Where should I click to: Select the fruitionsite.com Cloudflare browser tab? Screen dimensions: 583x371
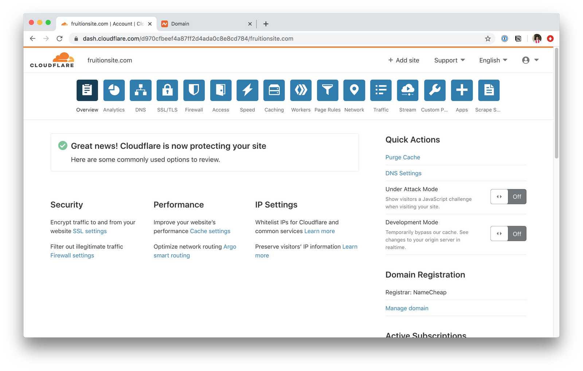[x=104, y=24]
